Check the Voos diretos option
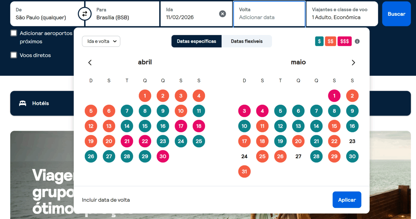 (x=13, y=55)
